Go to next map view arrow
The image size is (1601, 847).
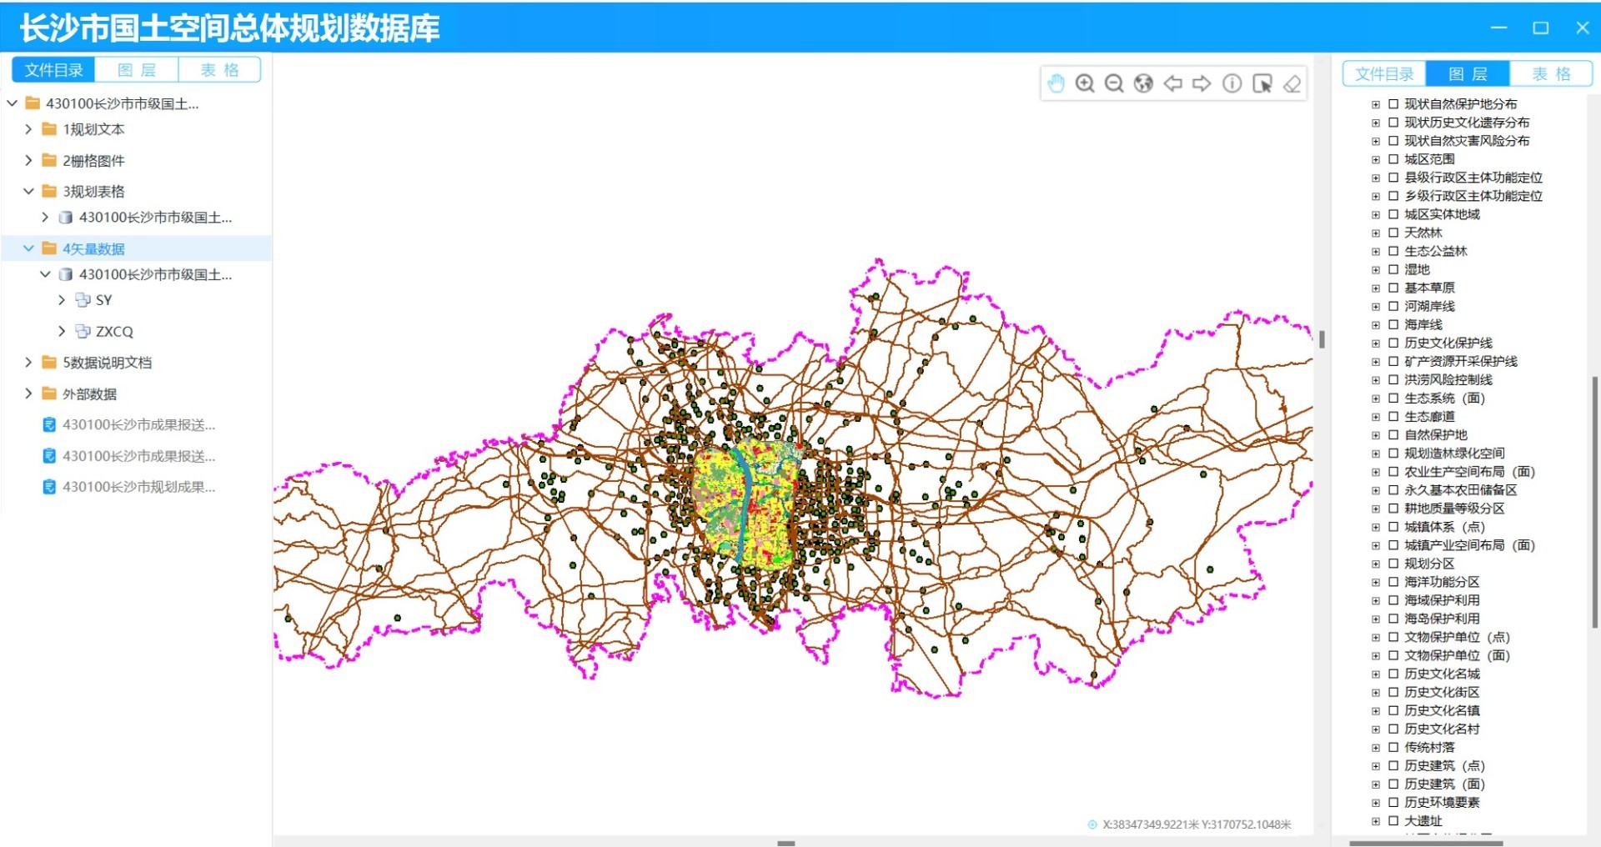pos(1202,83)
